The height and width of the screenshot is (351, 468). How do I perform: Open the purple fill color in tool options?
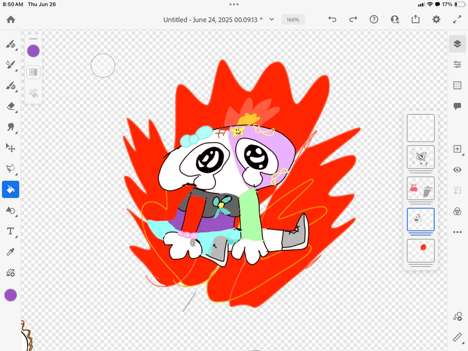(33, 51)
